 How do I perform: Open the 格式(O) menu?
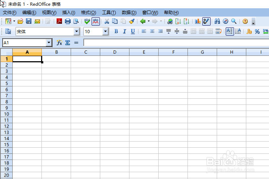[x=88, y=13]
